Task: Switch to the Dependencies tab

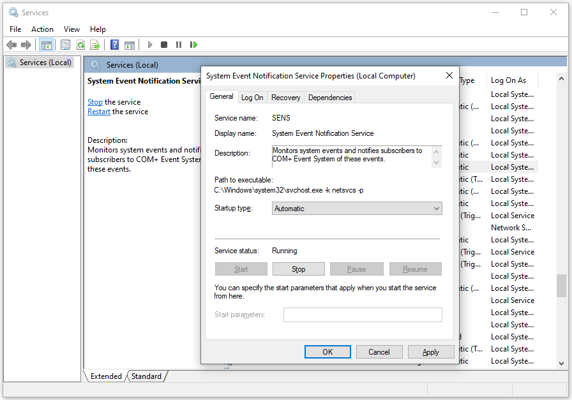Action: 330,98
